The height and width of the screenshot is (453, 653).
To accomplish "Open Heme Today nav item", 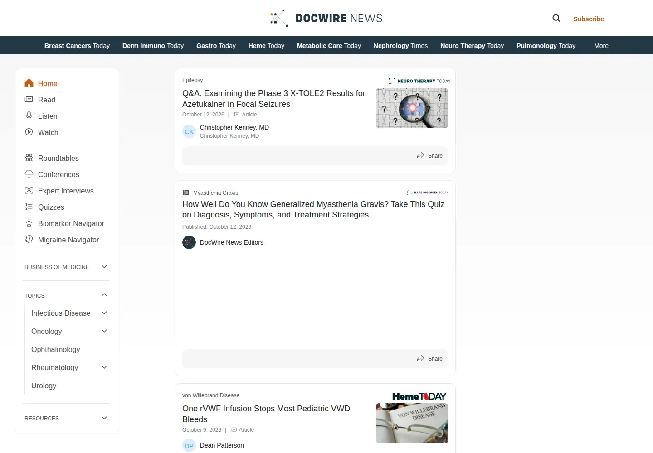I will (266, 46).
